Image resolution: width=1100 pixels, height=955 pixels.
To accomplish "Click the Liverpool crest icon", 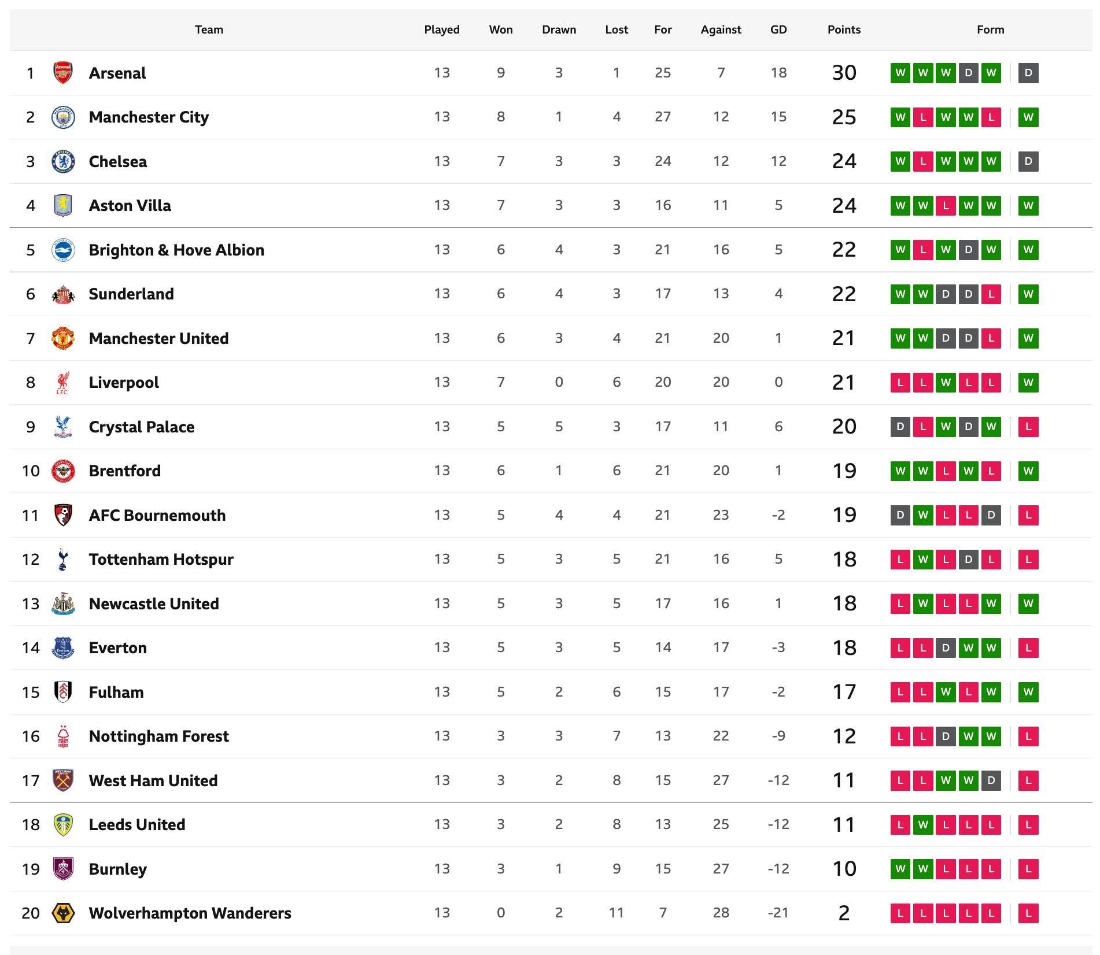I will [63, 383].
